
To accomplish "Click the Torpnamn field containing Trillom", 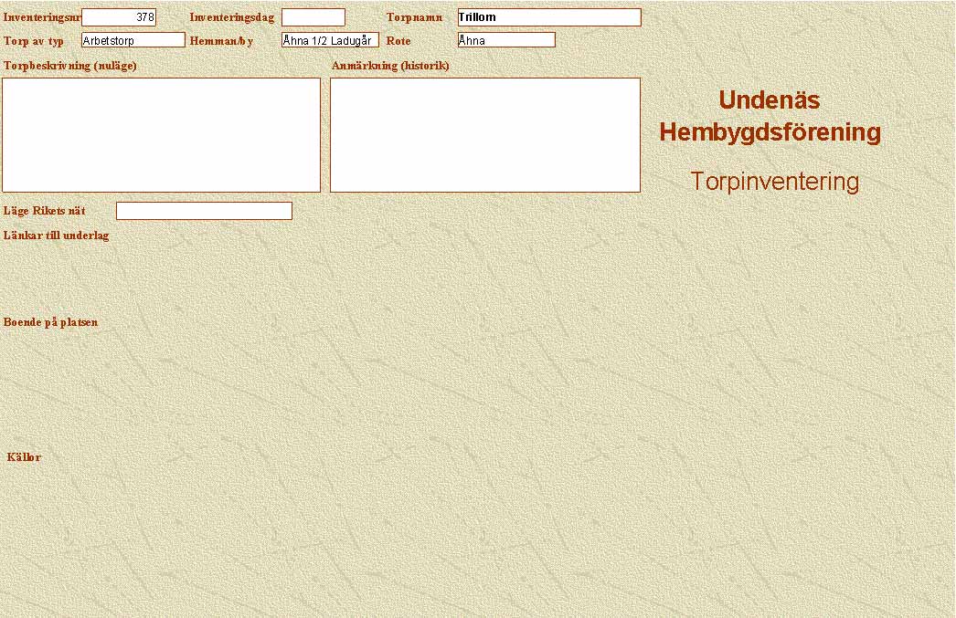I will coord(548,17).
